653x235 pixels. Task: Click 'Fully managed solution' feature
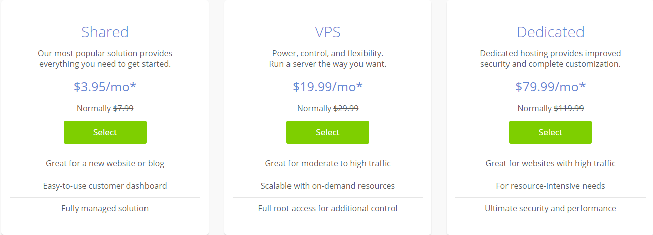[x=105, y=208]
